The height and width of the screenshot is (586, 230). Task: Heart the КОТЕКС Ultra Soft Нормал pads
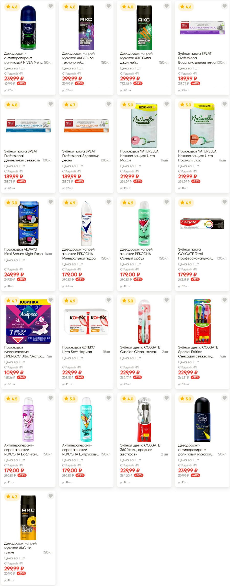tap(109, 300)
